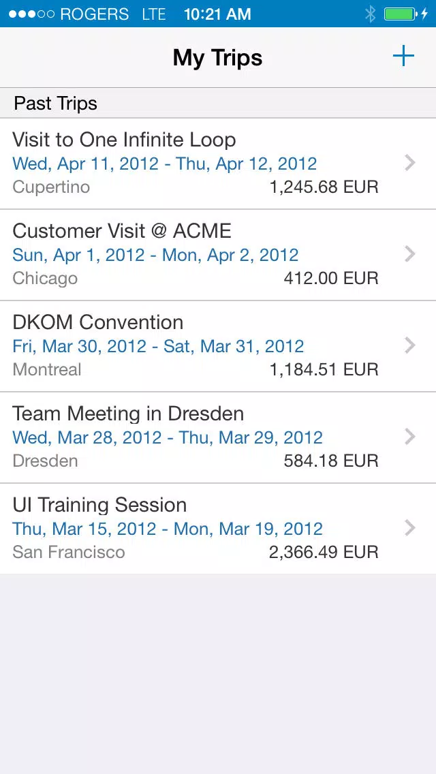The image size is (436, 774).
Task: Tap the 10:21 AM clock
Action: pyautogui.click(x=217, y=14)
